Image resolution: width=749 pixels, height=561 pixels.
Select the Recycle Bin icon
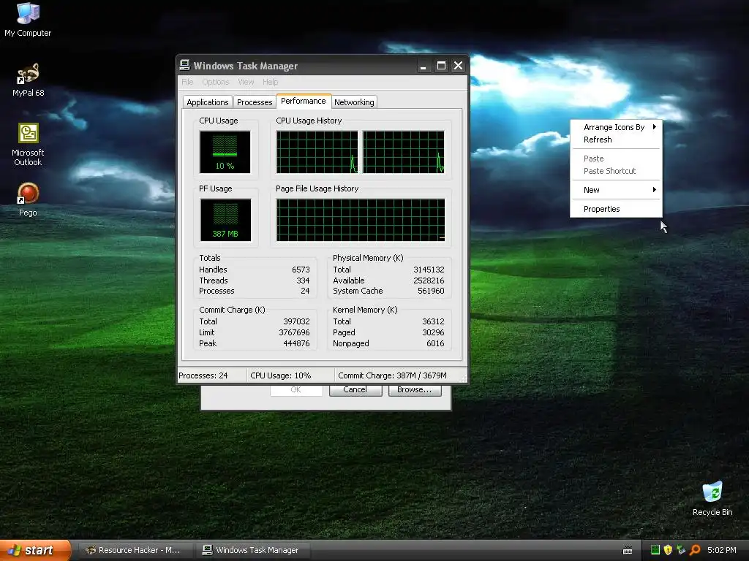[712, 498]
